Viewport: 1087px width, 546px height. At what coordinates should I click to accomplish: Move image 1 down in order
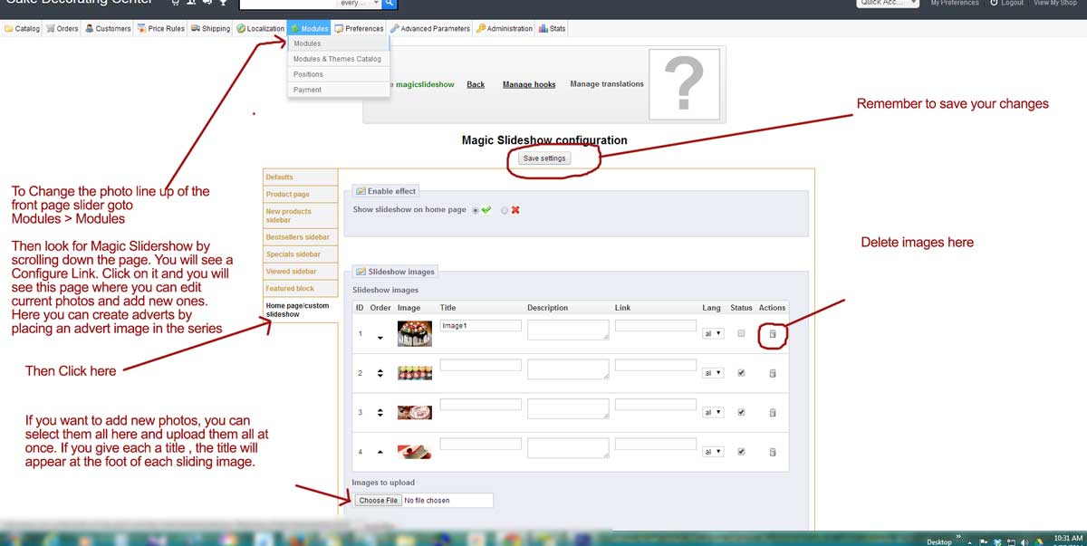pos(380,338)
